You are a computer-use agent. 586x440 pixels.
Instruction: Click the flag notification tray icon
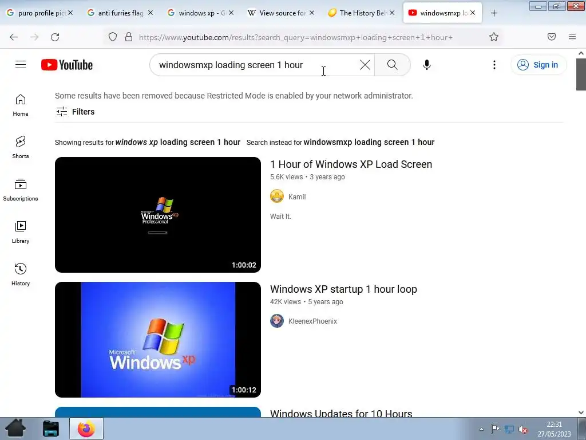point(495,429)
